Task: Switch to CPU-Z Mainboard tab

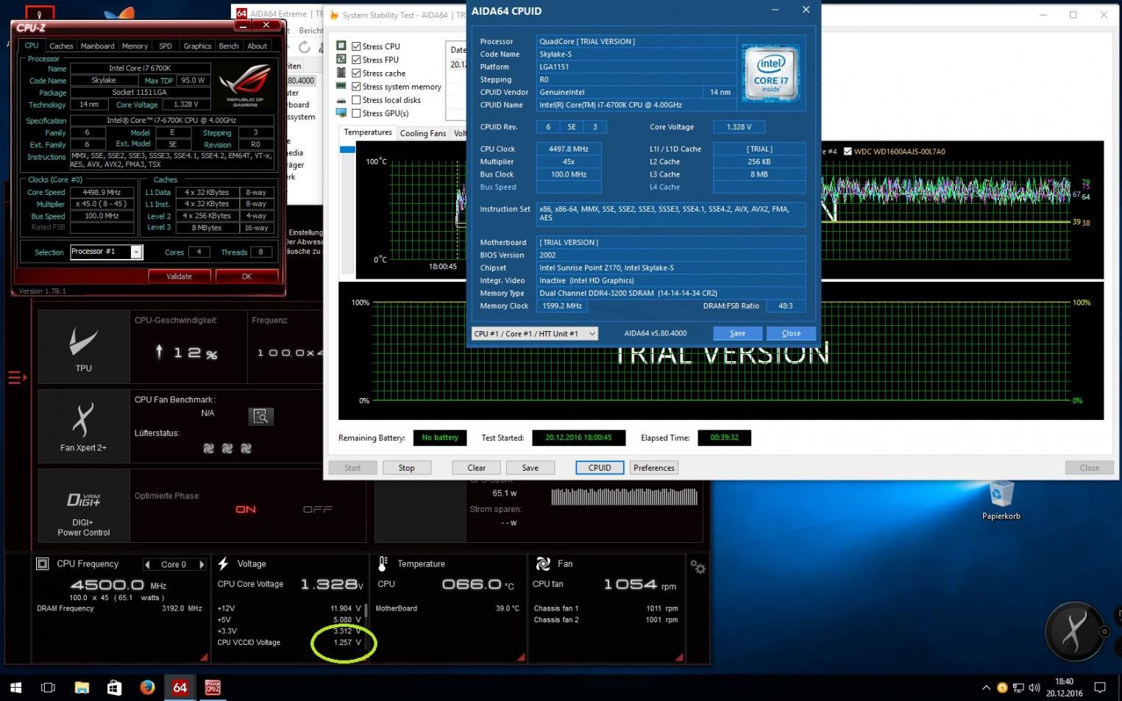Action: point(97,46)
